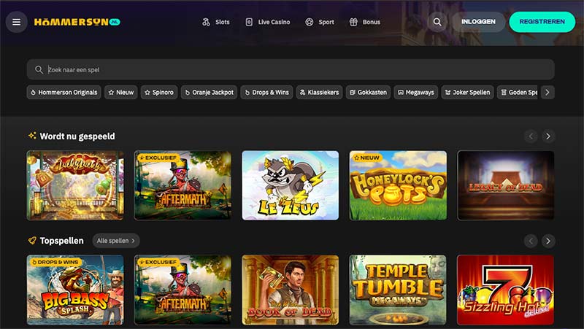Open the Bonus page

365,22
